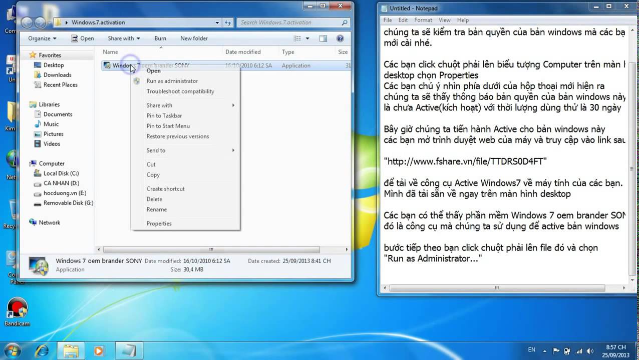Click the Favorites group in navigation pane
This screenshot has height=360, width=639.
point(50,55)
